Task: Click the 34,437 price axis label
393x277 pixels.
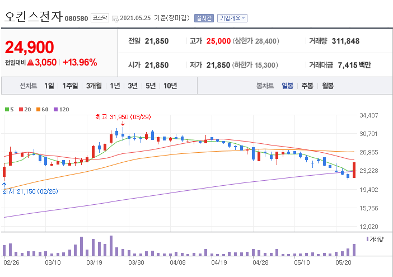Action: [369, 115]
